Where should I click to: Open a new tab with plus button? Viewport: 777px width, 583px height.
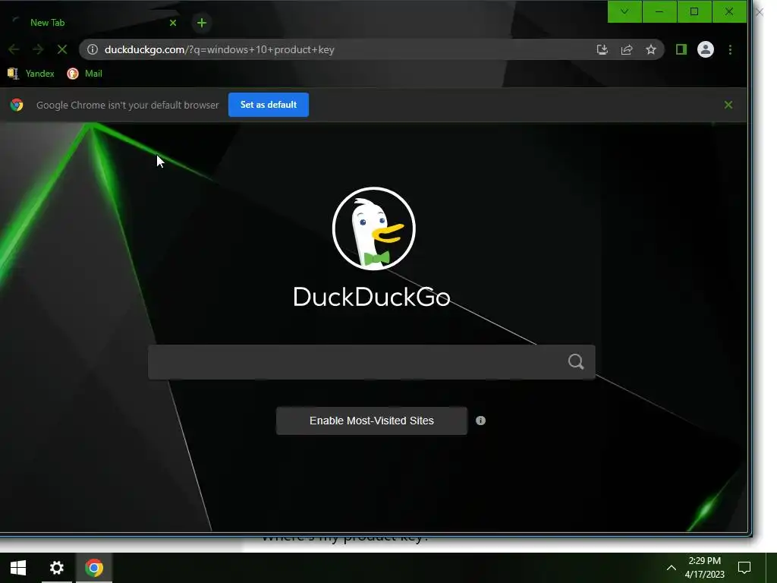click(202, 23)
